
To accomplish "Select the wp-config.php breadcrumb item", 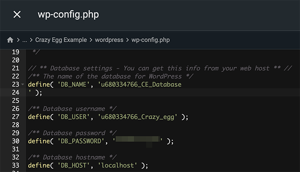I will pos(150,40).
